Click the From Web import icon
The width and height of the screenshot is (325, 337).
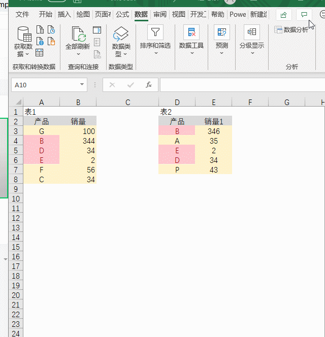coord(40,41)
